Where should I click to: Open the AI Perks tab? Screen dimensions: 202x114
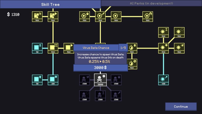coord(151,3)
